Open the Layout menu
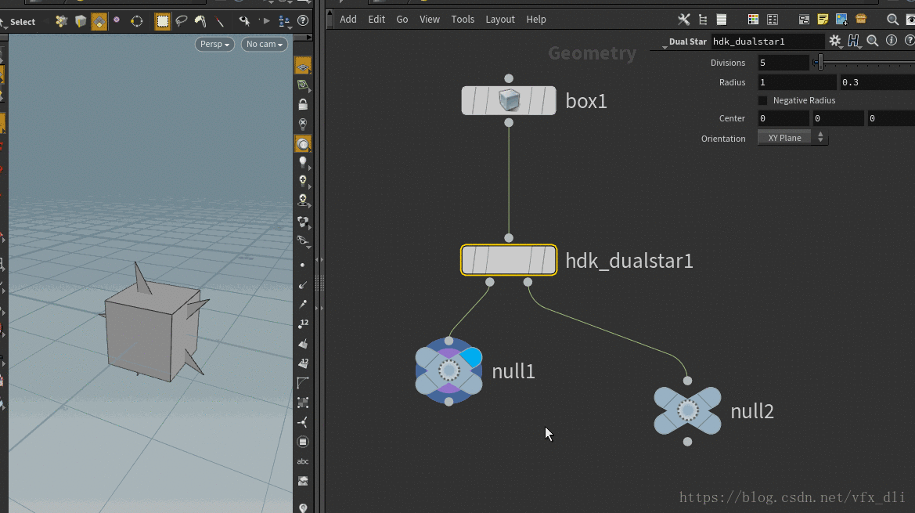915x513 pixels. click(x=500, y=20)
